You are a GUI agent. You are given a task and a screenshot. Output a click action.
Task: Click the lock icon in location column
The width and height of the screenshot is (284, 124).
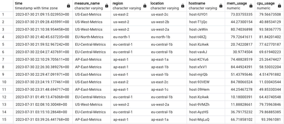point(183,6)
